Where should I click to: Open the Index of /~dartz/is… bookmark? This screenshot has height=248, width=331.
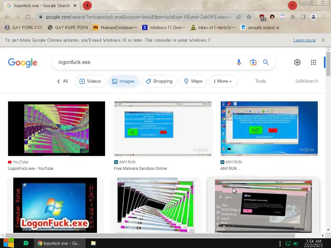coord(213,28)
